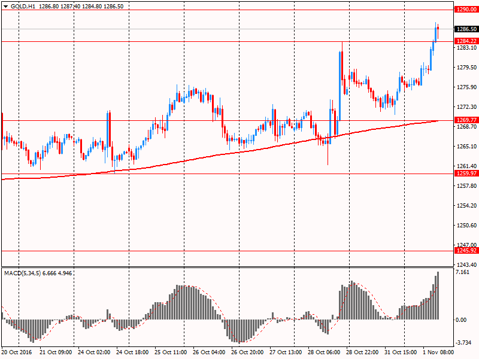Select the 1286.50 current price label

pos(466,29)
